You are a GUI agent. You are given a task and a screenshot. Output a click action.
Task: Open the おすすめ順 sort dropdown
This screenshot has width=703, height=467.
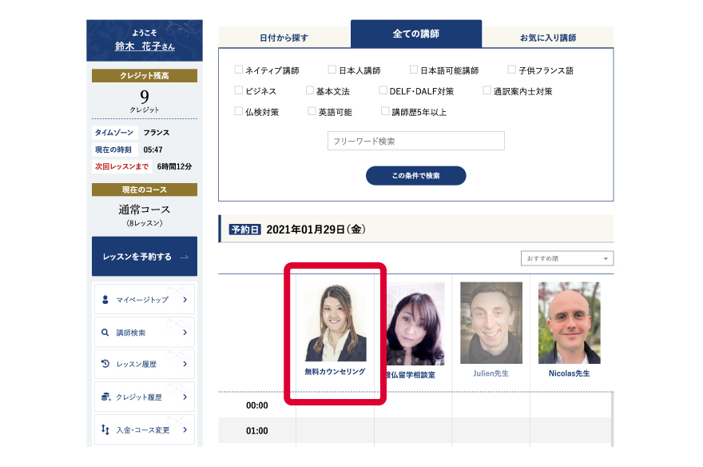pos(567,258)
